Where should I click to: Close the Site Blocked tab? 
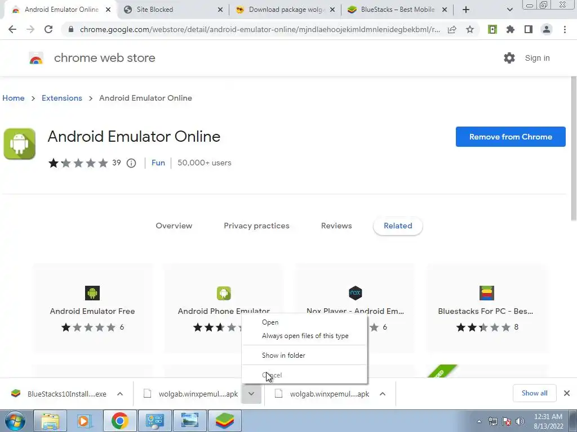[x=220, y=10]
